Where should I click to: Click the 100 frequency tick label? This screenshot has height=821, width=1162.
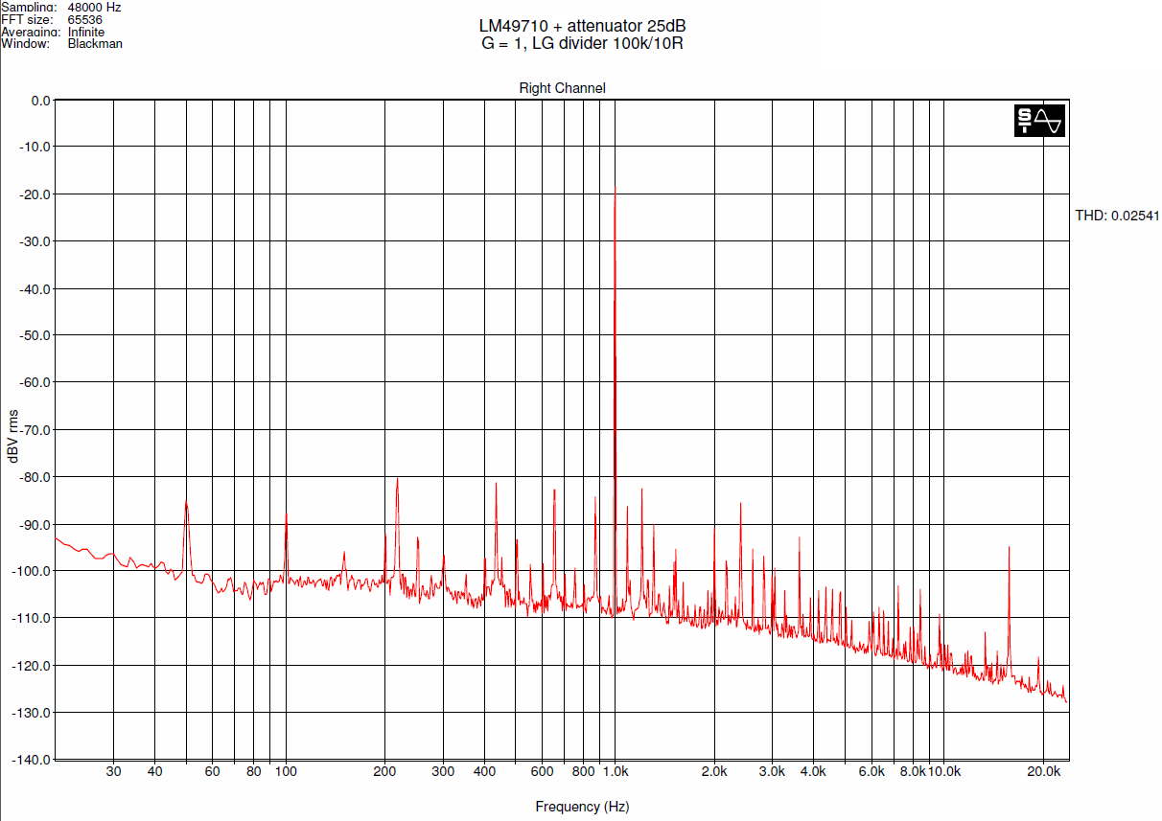click(286, 771)
